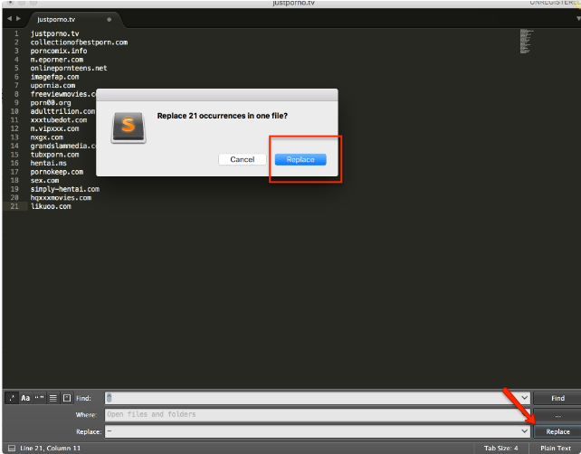Toggle use buffer results option
The height and width of the screenshot is (454, 581).
(x=67, y=398)
